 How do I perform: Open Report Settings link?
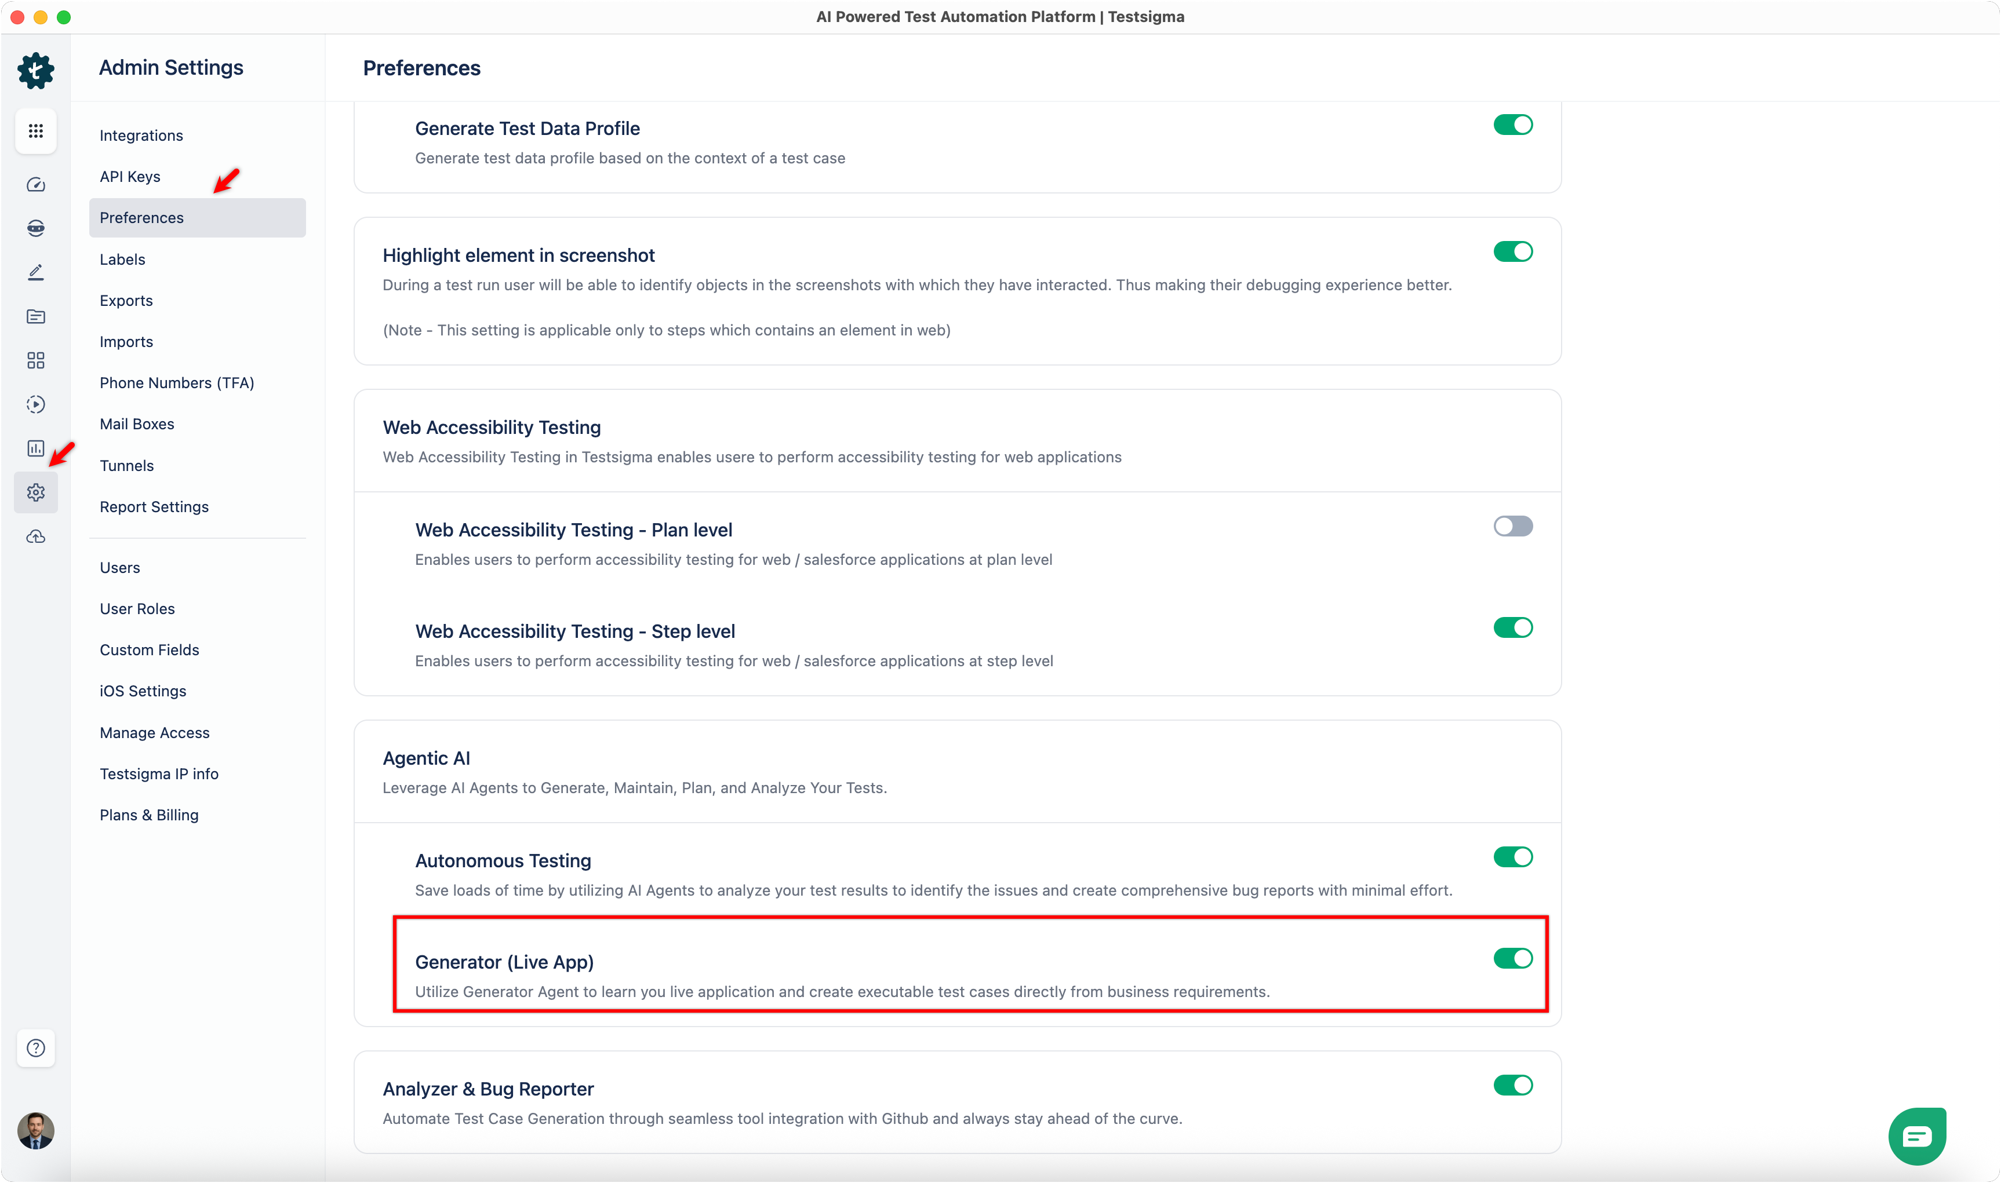[154, 507]
